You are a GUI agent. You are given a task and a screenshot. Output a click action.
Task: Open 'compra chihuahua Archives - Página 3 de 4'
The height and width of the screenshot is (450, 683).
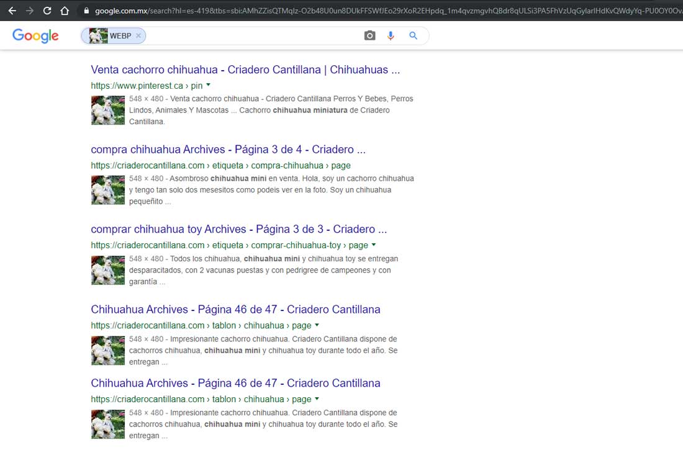[228, 150]
